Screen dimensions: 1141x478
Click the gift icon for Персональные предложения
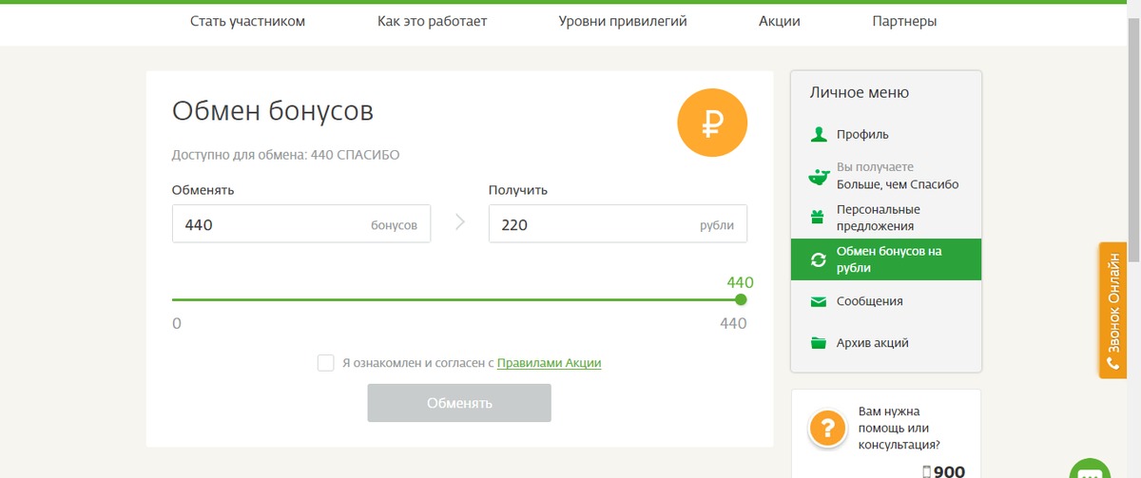click(818, 218)
